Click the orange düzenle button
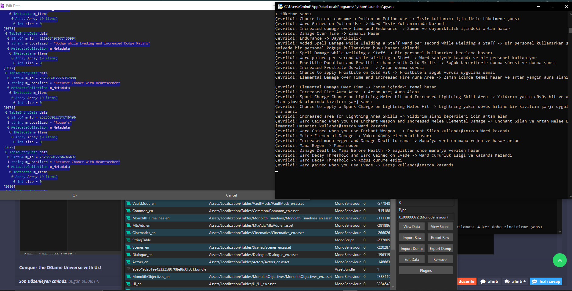The height and width of the screenshot is (291, 572). pyautogui.click(x=466, y=281)
